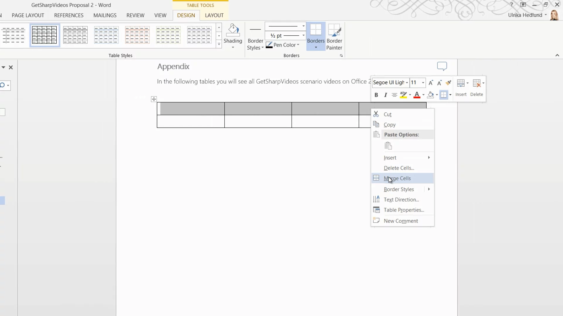Toggle Bold in the mini toolbar

pyautogui.click(x=376, y=95)
